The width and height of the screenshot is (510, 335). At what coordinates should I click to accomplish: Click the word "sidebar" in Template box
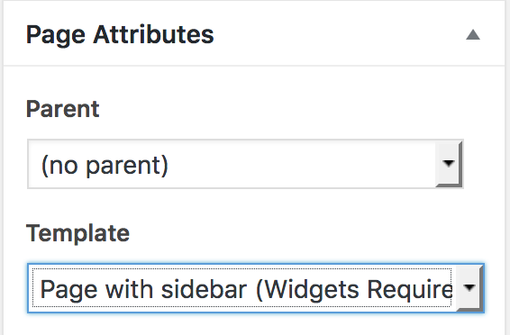coord(204,289)
